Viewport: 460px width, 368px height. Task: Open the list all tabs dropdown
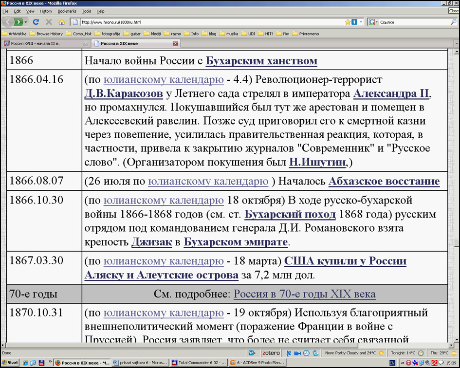pyautogui.click(x=456, y=43)
